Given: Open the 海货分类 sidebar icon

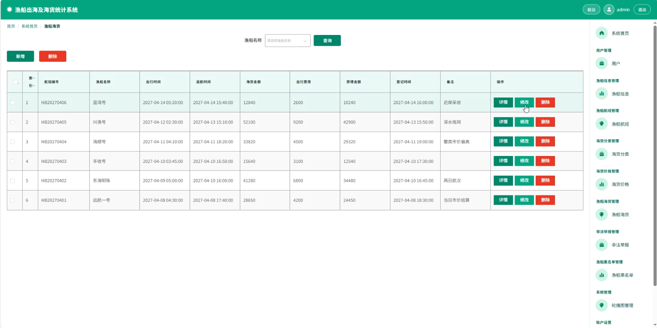Looking at the screenshot, I should click(601, 154).
